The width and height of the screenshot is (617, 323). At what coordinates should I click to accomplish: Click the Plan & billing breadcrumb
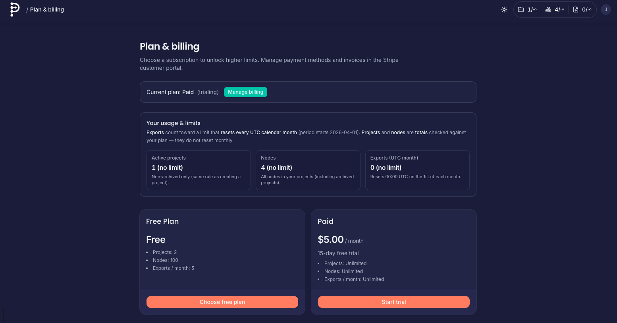click(47, 10)
